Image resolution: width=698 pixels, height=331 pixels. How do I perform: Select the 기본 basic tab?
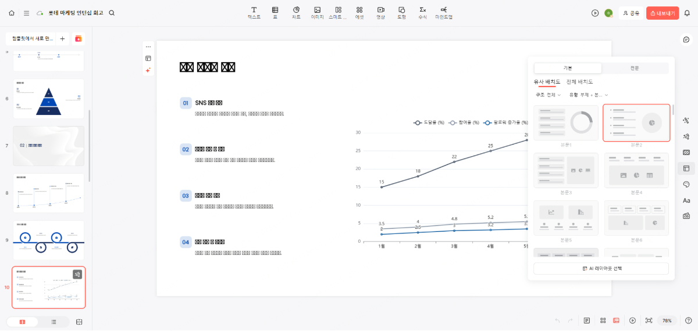click(x=568, y=68)
